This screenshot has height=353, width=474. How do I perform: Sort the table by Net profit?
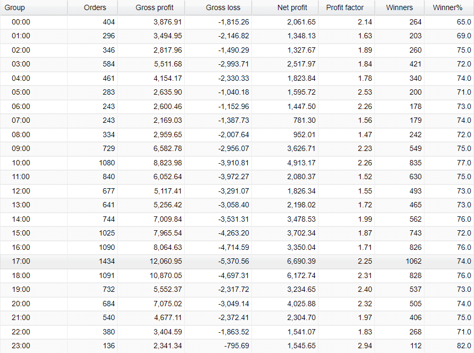[292, 7]
